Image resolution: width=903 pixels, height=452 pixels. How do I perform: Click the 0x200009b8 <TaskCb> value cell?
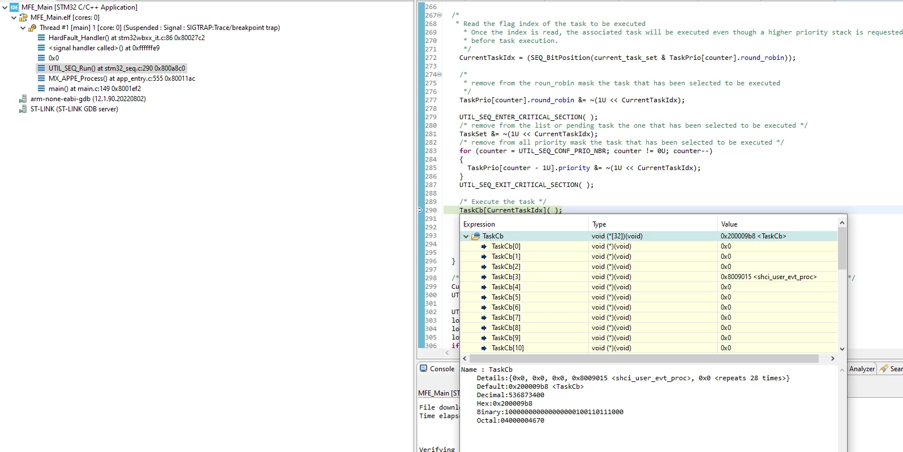point(777,236)
